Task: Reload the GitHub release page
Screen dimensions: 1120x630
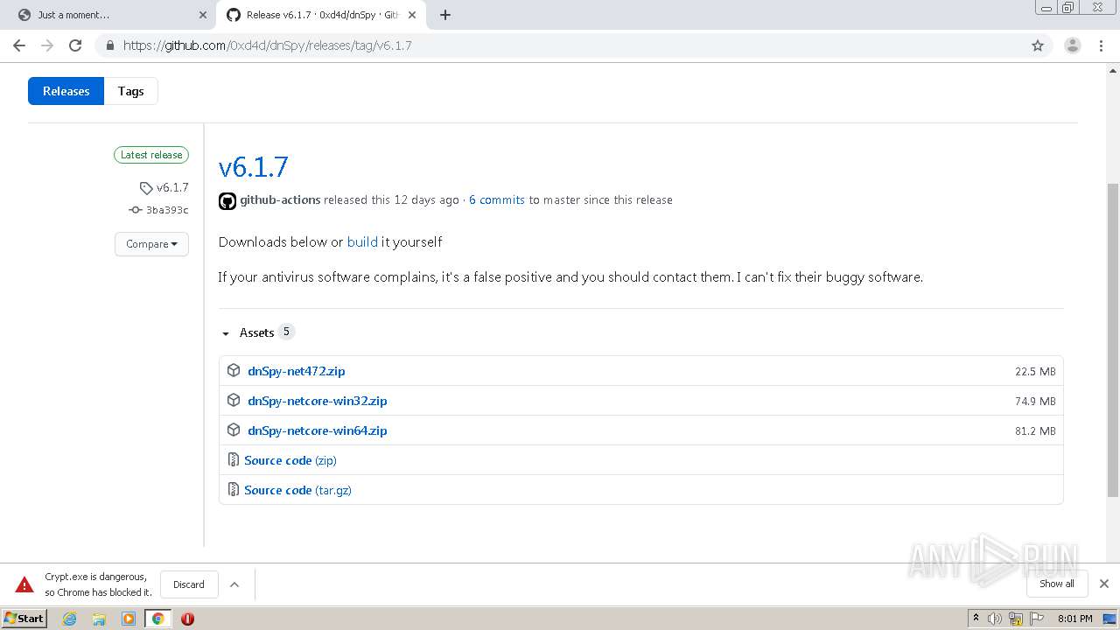Action: [x=75, y=45]
